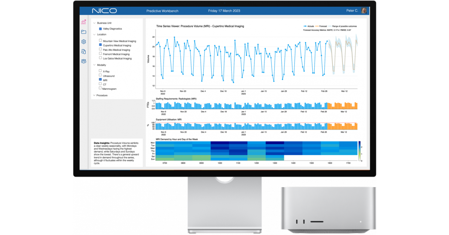
Task: Click the NICO logo
Action: (x=104, y=11)
